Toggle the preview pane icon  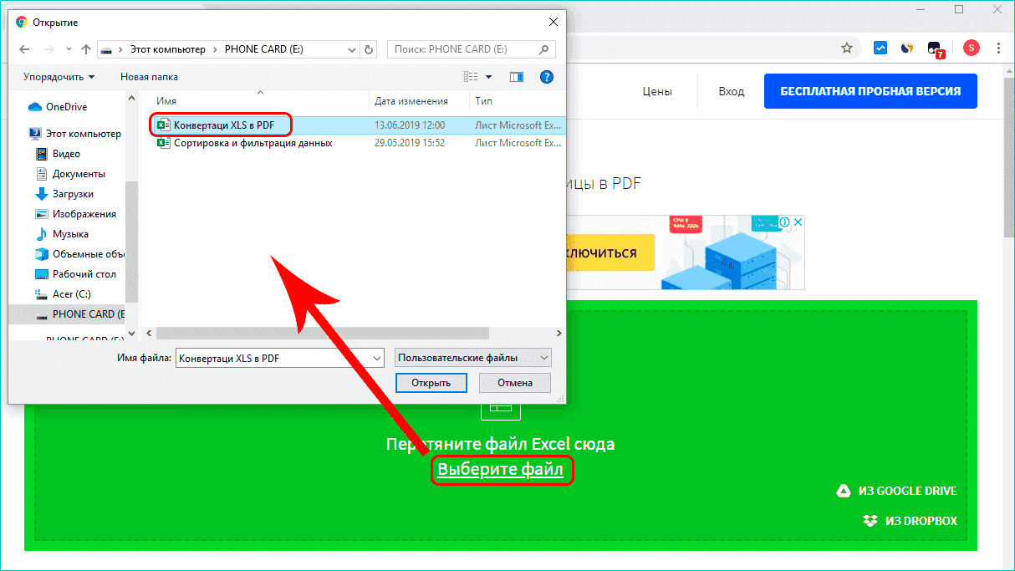coord(517,77)
